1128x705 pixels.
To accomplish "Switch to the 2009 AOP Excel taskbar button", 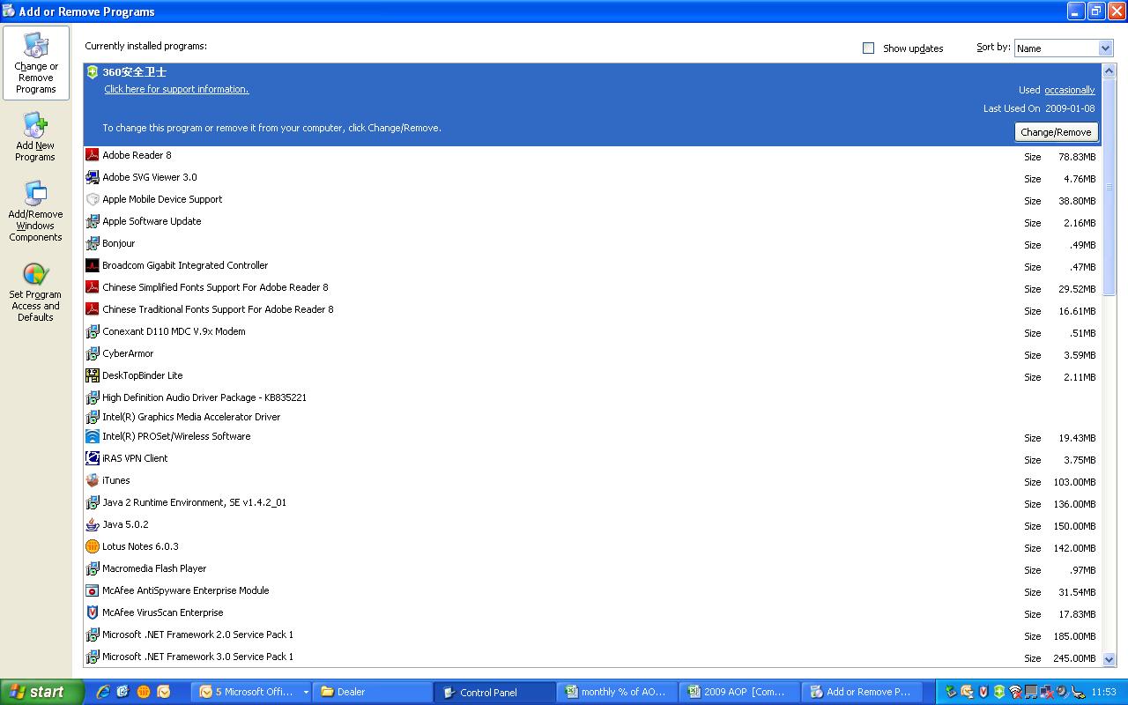I will (739, 693).
